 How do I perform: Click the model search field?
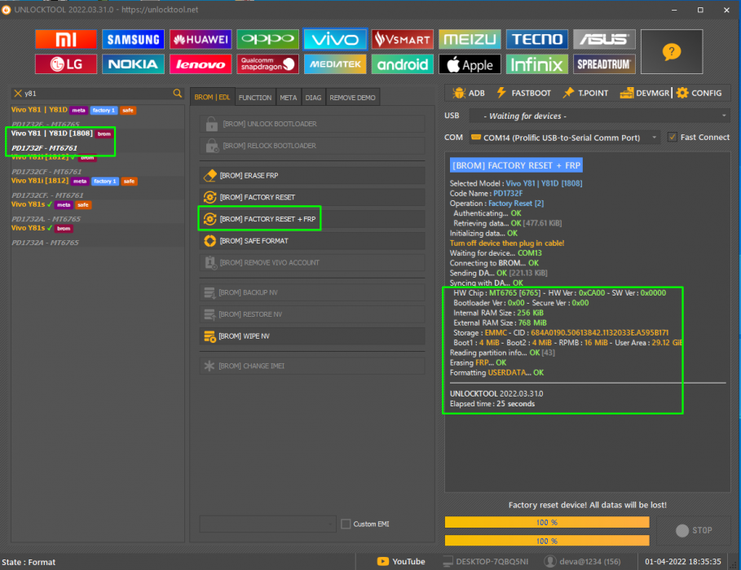pyautogui.click(x=97, y=94)
